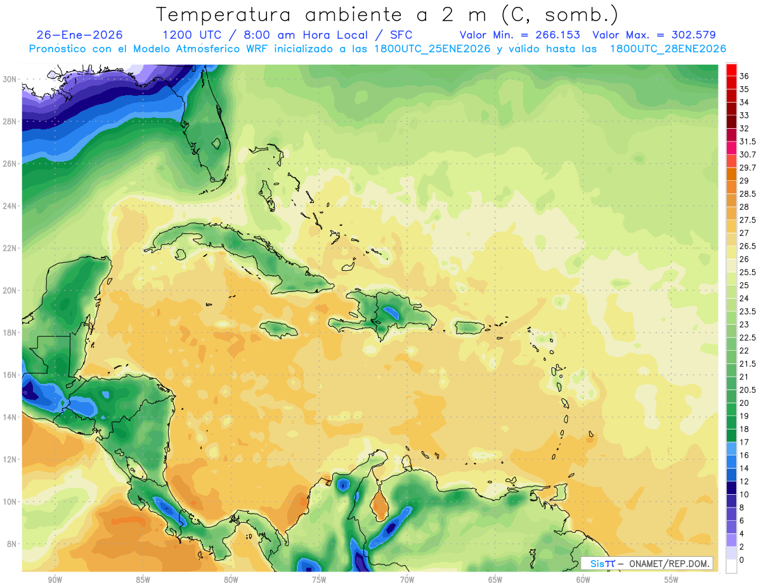761x588 pixels.
Task: Click the color bar value '28.5'
Action: (747, 193)
